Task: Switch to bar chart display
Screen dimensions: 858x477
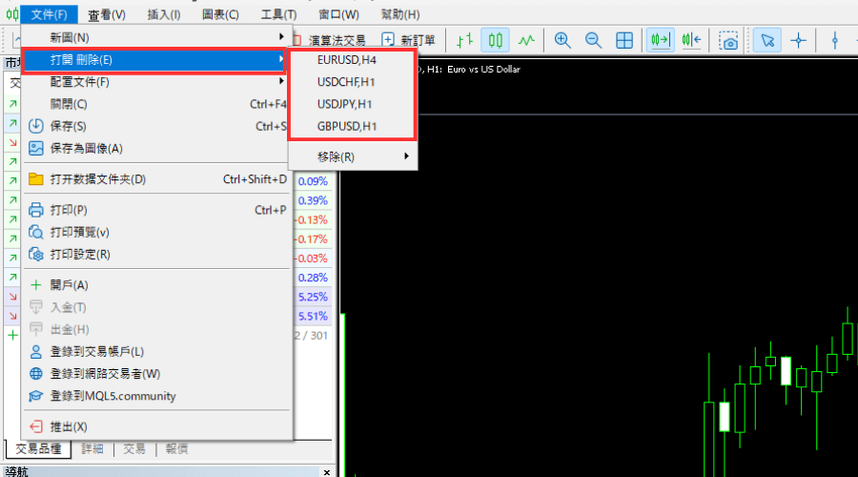Action: 464,40
